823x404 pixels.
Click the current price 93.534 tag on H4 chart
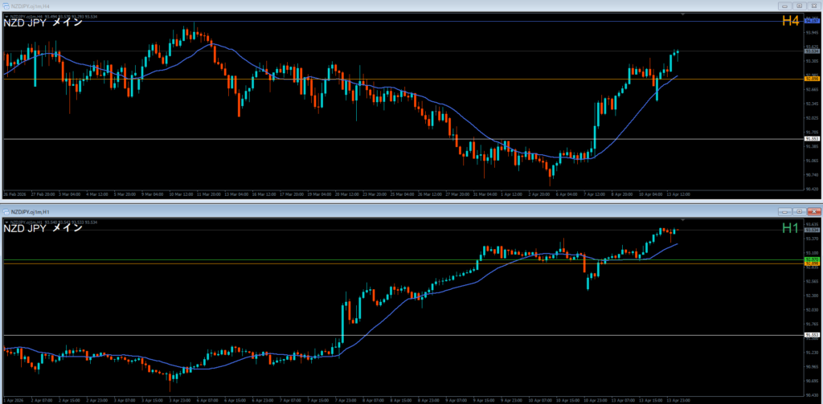coord(811,51)
